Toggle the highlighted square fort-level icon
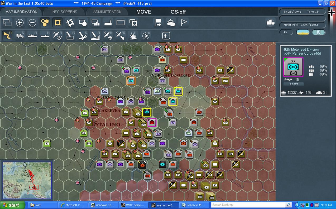 coord(57,23)
